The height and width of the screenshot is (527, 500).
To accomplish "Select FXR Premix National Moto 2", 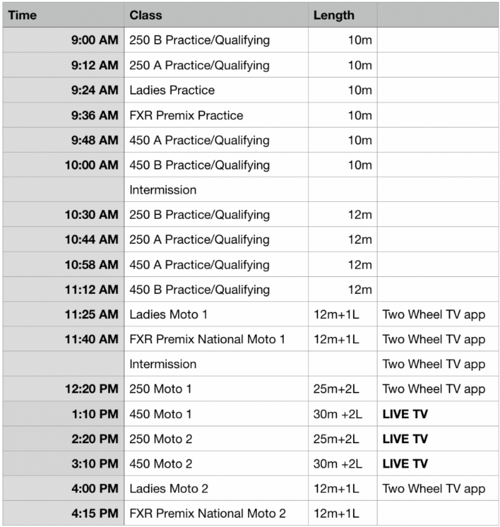I will click(x=207, y=514).
